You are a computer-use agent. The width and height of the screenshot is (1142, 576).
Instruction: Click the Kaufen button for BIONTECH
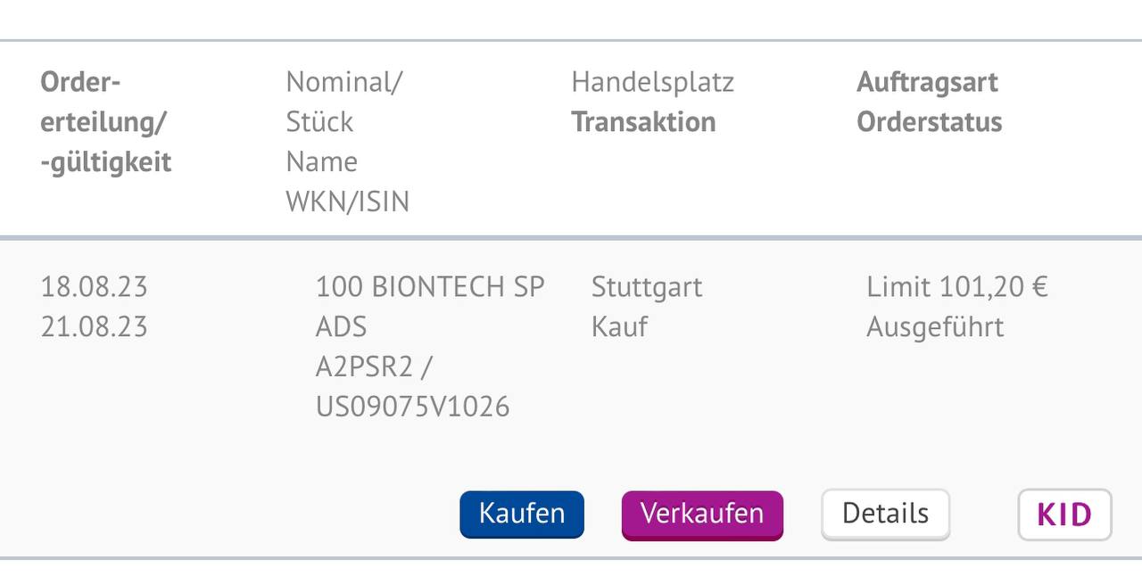click(521, 514)
